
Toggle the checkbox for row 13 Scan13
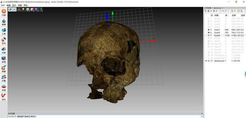pos(209,52)
